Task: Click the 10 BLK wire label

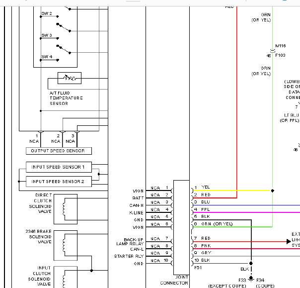Action: click(x=202, y=261)
